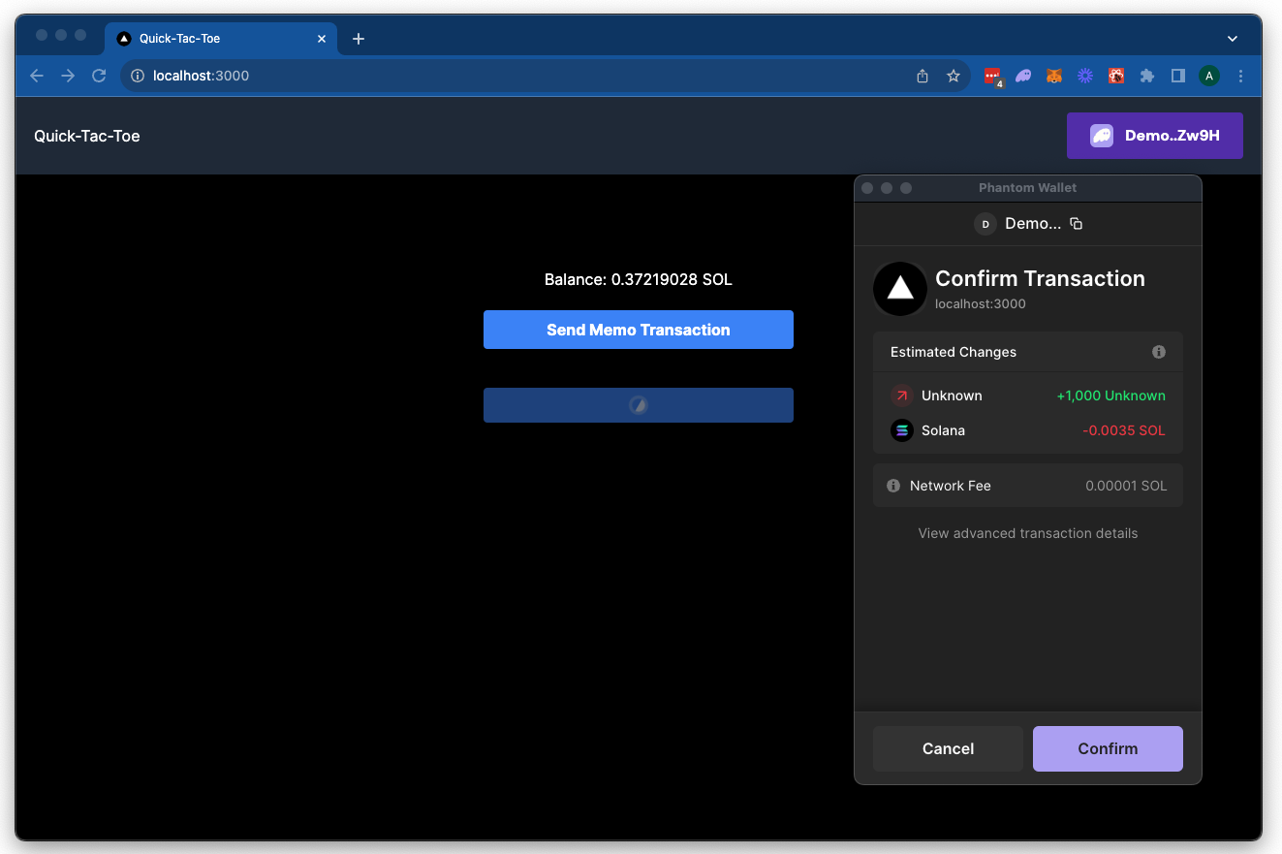Open the red square extension icon
This screenshot has width=1282, height=854.
point(1116,76)
